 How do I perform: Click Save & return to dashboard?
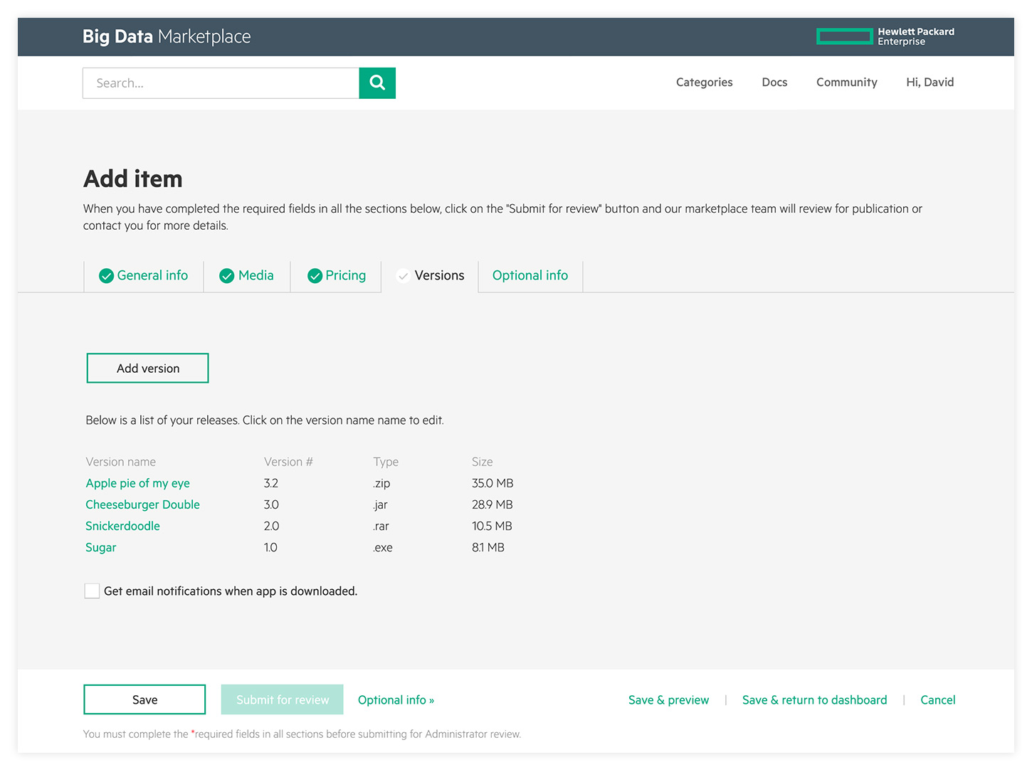pos(814,700)
